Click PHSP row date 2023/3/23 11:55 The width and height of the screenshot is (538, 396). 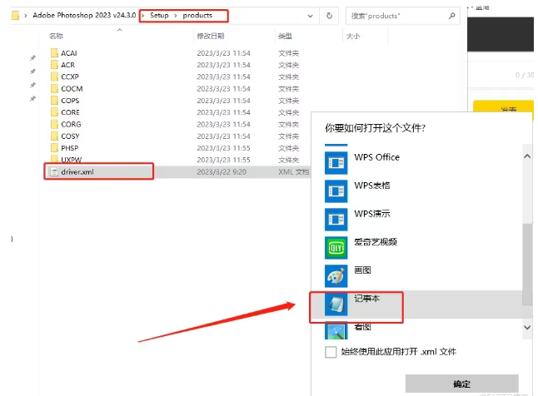pyautogui.click(x=223, y=148)
